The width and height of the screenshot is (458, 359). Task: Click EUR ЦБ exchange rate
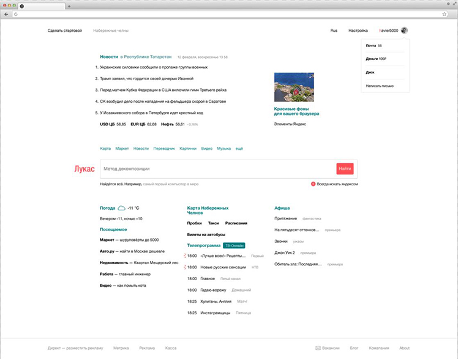[x=144, y=124]
